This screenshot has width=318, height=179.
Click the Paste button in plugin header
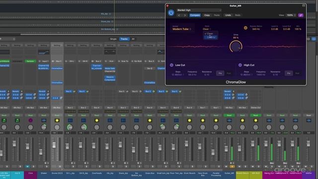[217, 15]
